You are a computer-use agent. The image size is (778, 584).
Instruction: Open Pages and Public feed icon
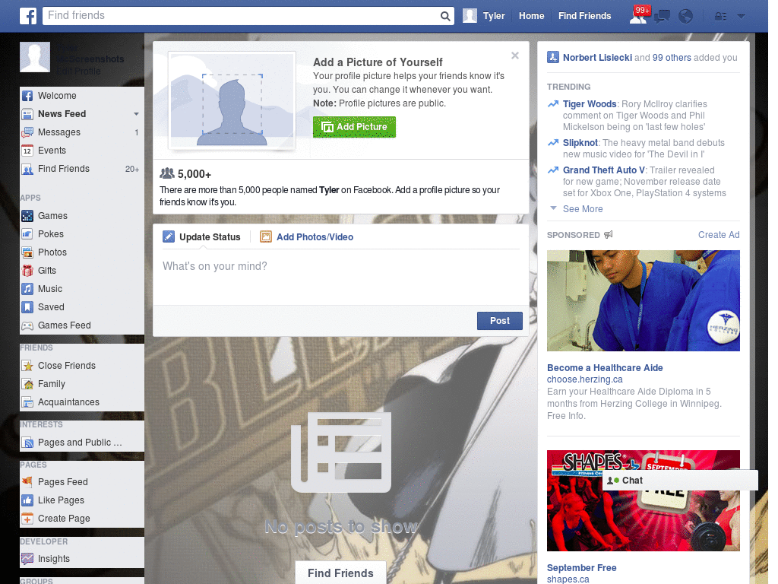(27, 443)
